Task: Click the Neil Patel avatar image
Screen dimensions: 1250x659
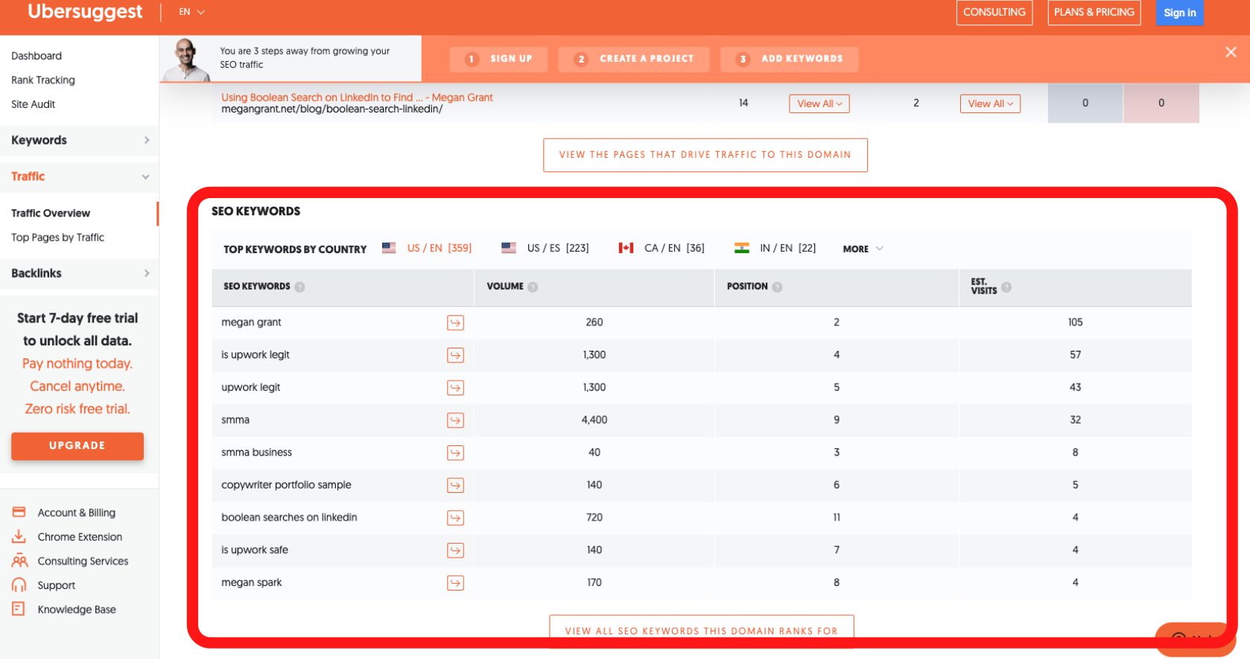Action: (186, 60)
